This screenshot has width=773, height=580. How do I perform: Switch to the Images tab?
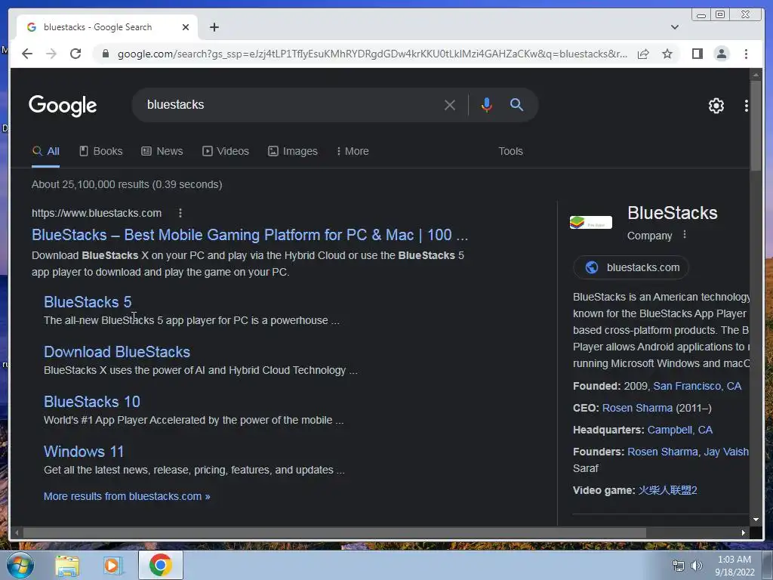[x=293, y=151]
